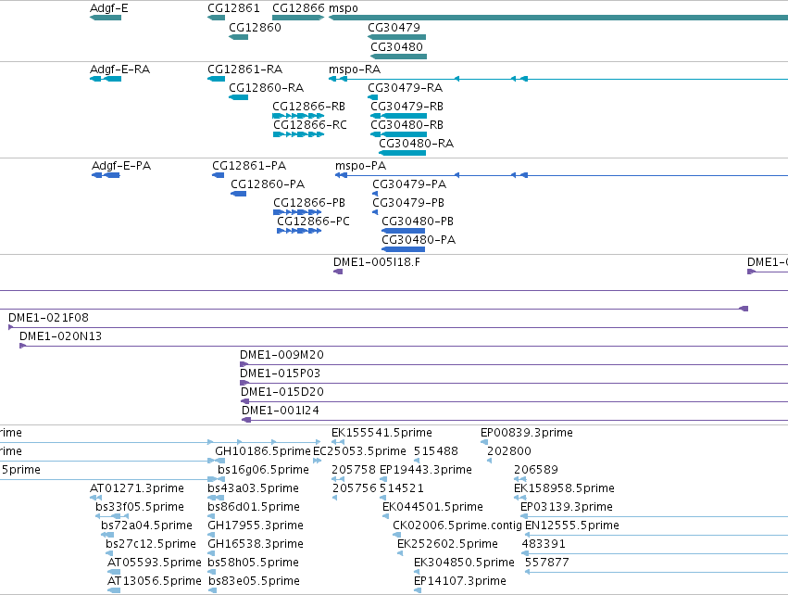
Task: Select the CG12860-RA transcript
Action: coord(239,97)
